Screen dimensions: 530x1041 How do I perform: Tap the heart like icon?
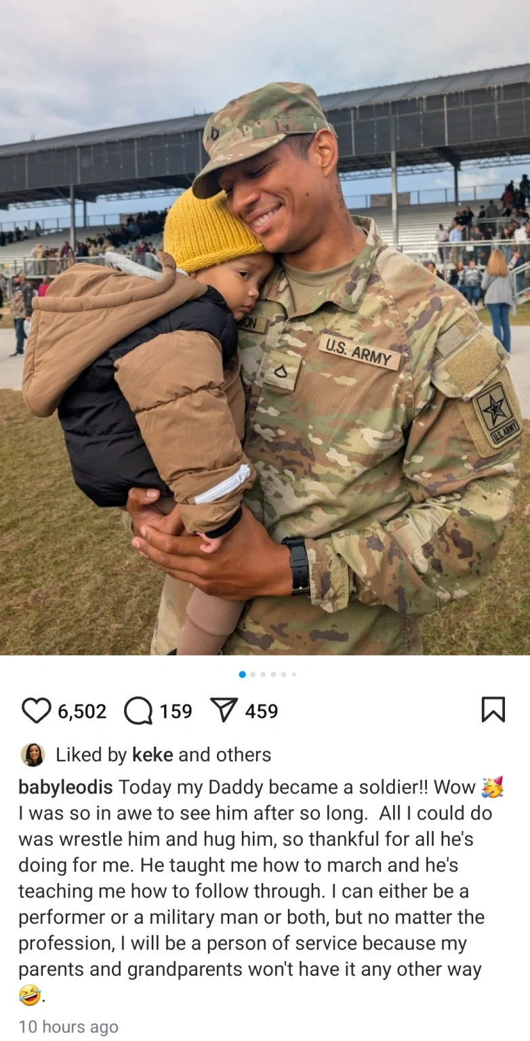[x=37, y=710]
